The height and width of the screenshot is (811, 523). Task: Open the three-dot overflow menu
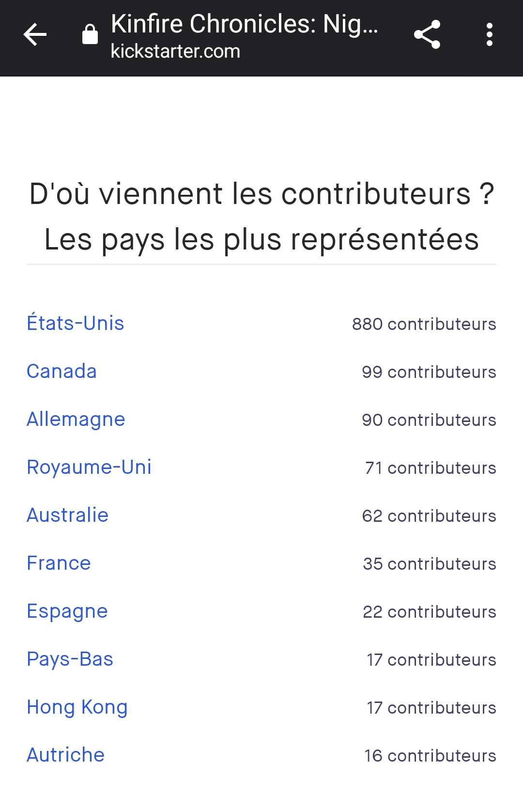click(490, 35)
